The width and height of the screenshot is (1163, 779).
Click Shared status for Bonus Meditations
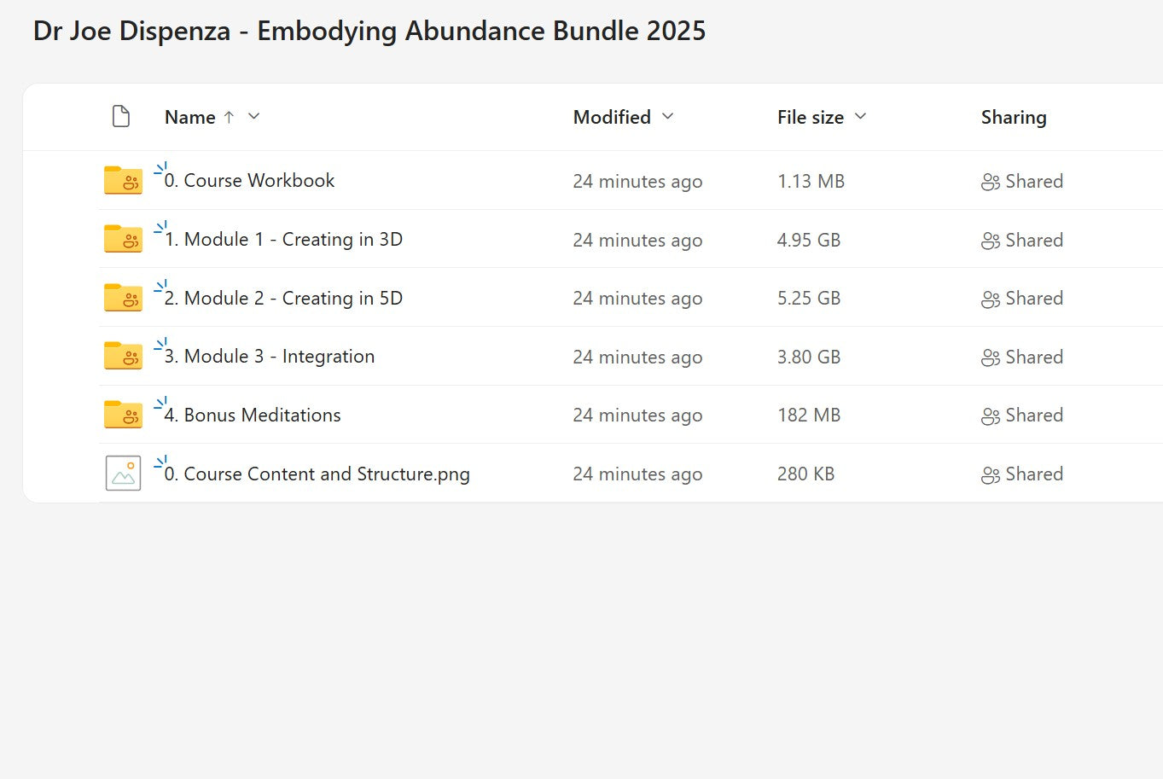click(1033, 416)
